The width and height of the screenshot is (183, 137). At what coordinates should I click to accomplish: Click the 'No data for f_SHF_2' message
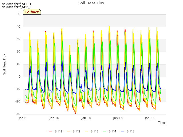click(16, 7)
